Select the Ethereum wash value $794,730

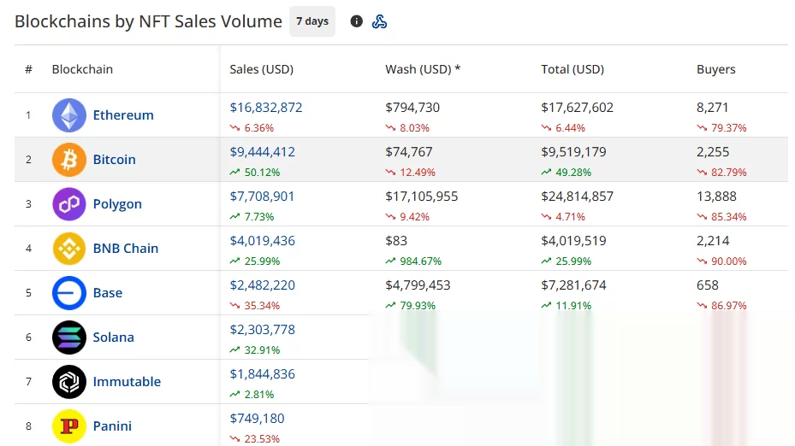[412, 108]
